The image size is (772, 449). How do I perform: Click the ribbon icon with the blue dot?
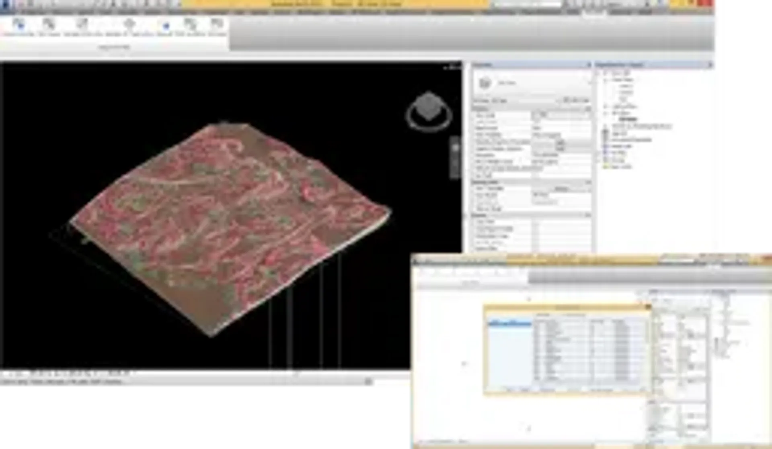pos(165,27)
